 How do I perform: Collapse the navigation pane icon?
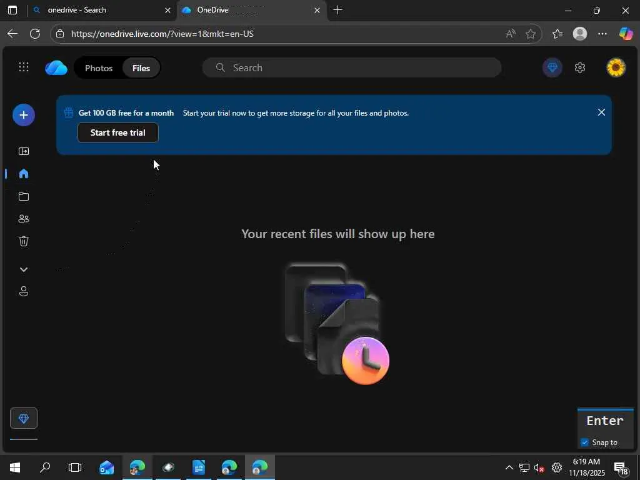[x=24, y=151]
